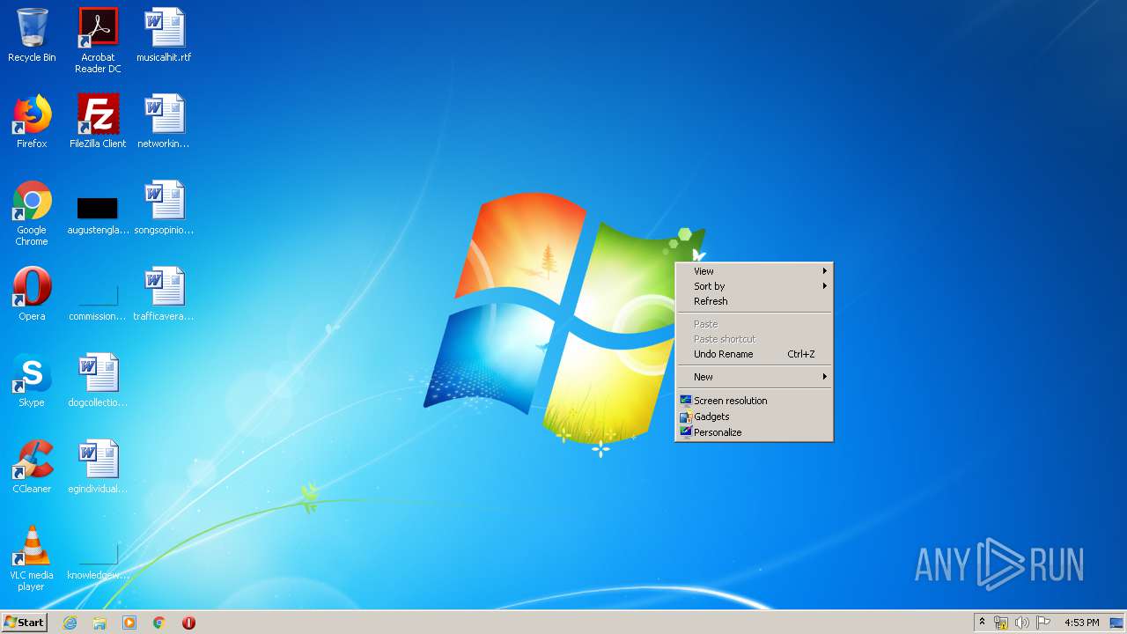Select the augustengla... black thumbnail file

point(98,217)
